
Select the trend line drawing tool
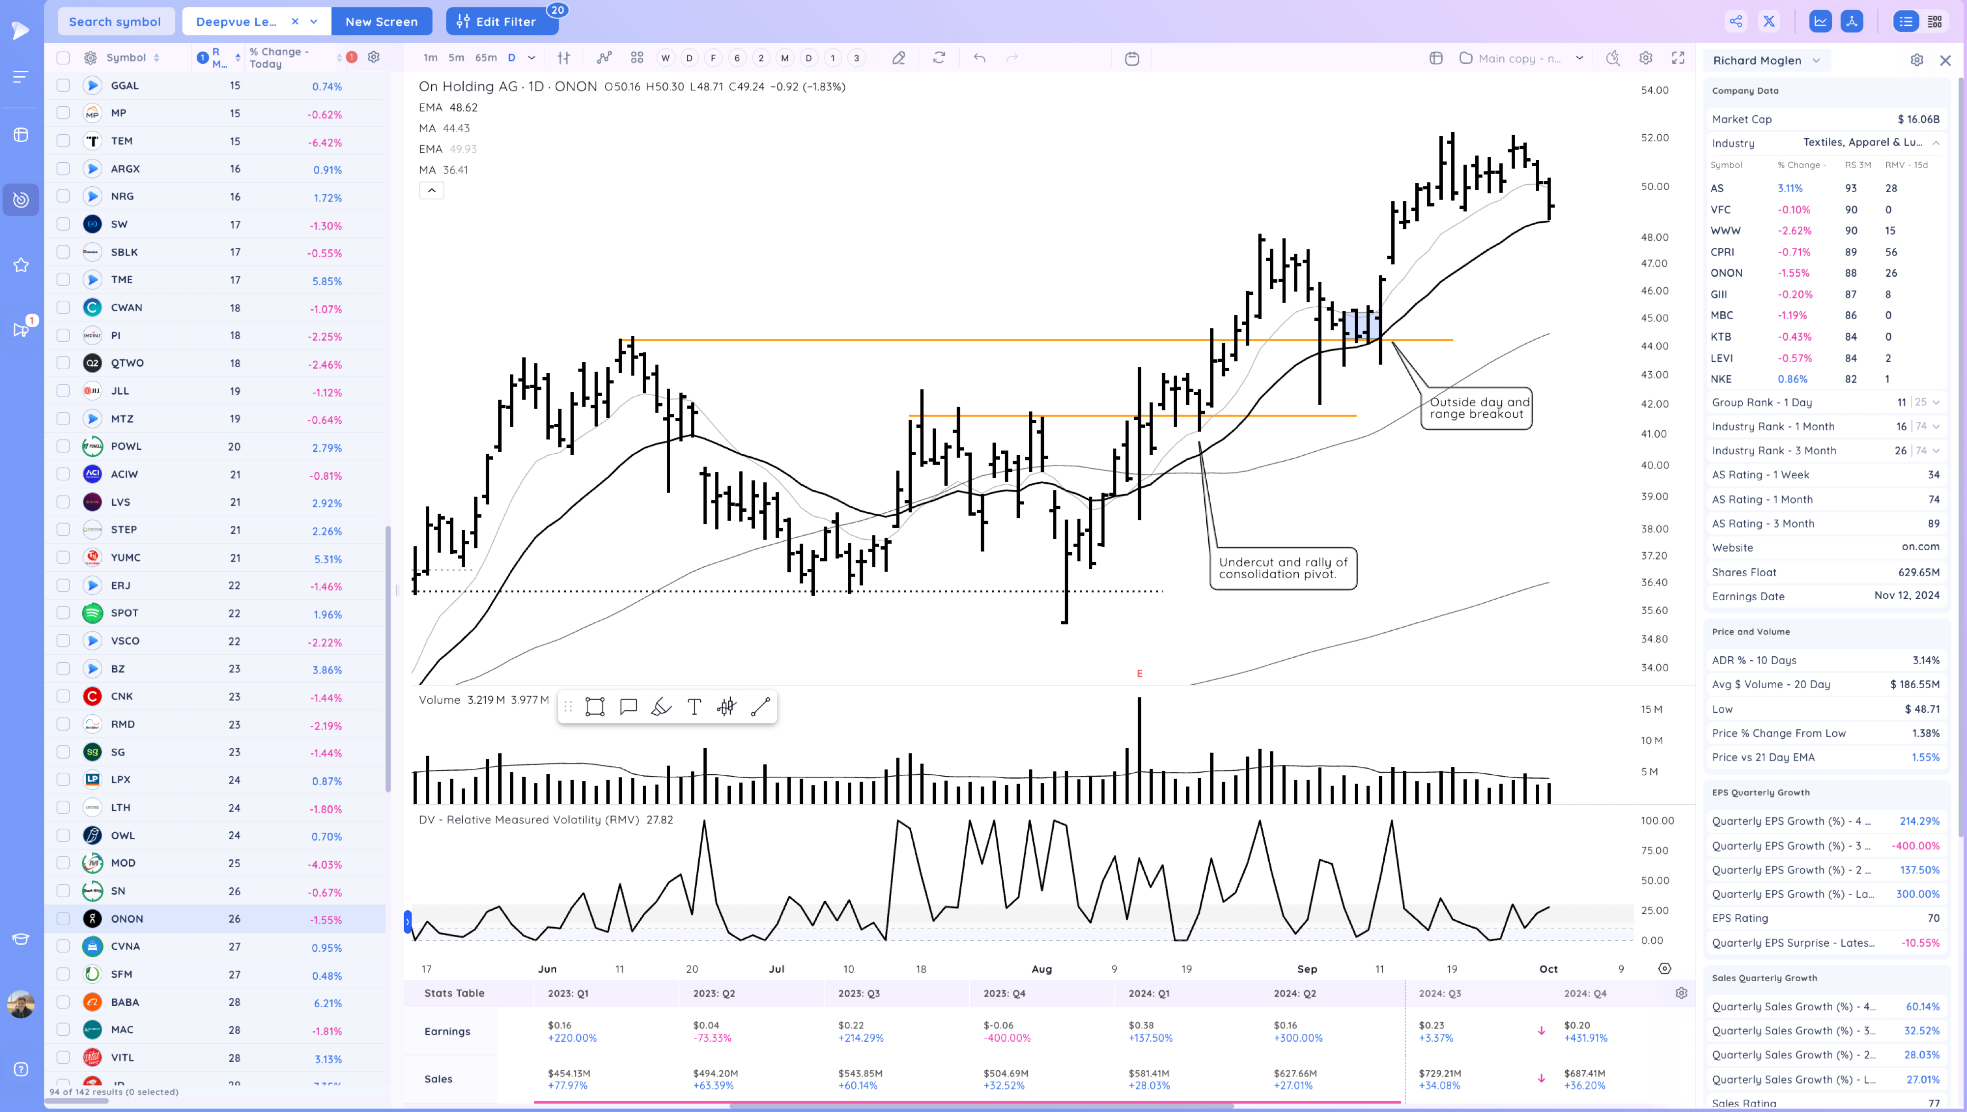tap(759, 706)
